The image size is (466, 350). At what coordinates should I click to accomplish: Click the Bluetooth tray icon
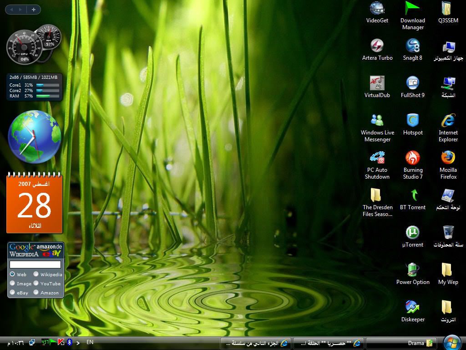(70, 342)
